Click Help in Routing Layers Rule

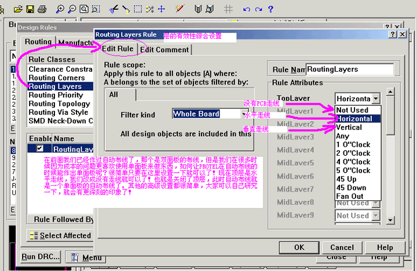pyautogui.click(x=385, y=248)
